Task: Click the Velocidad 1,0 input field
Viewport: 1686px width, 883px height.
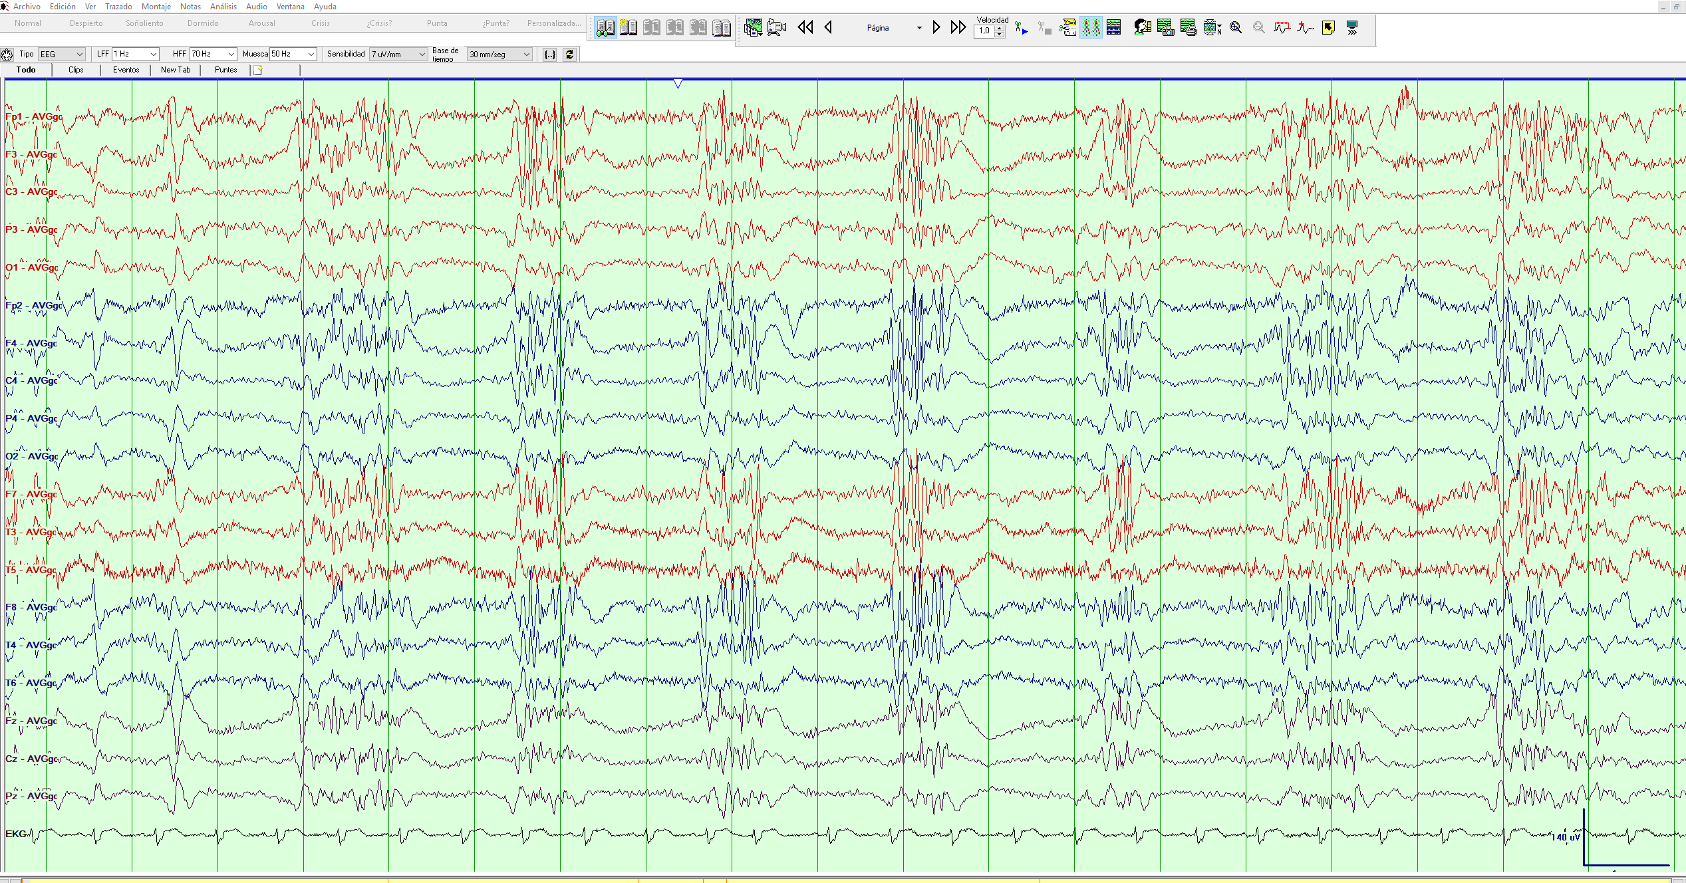Action: tap(984, 31)
